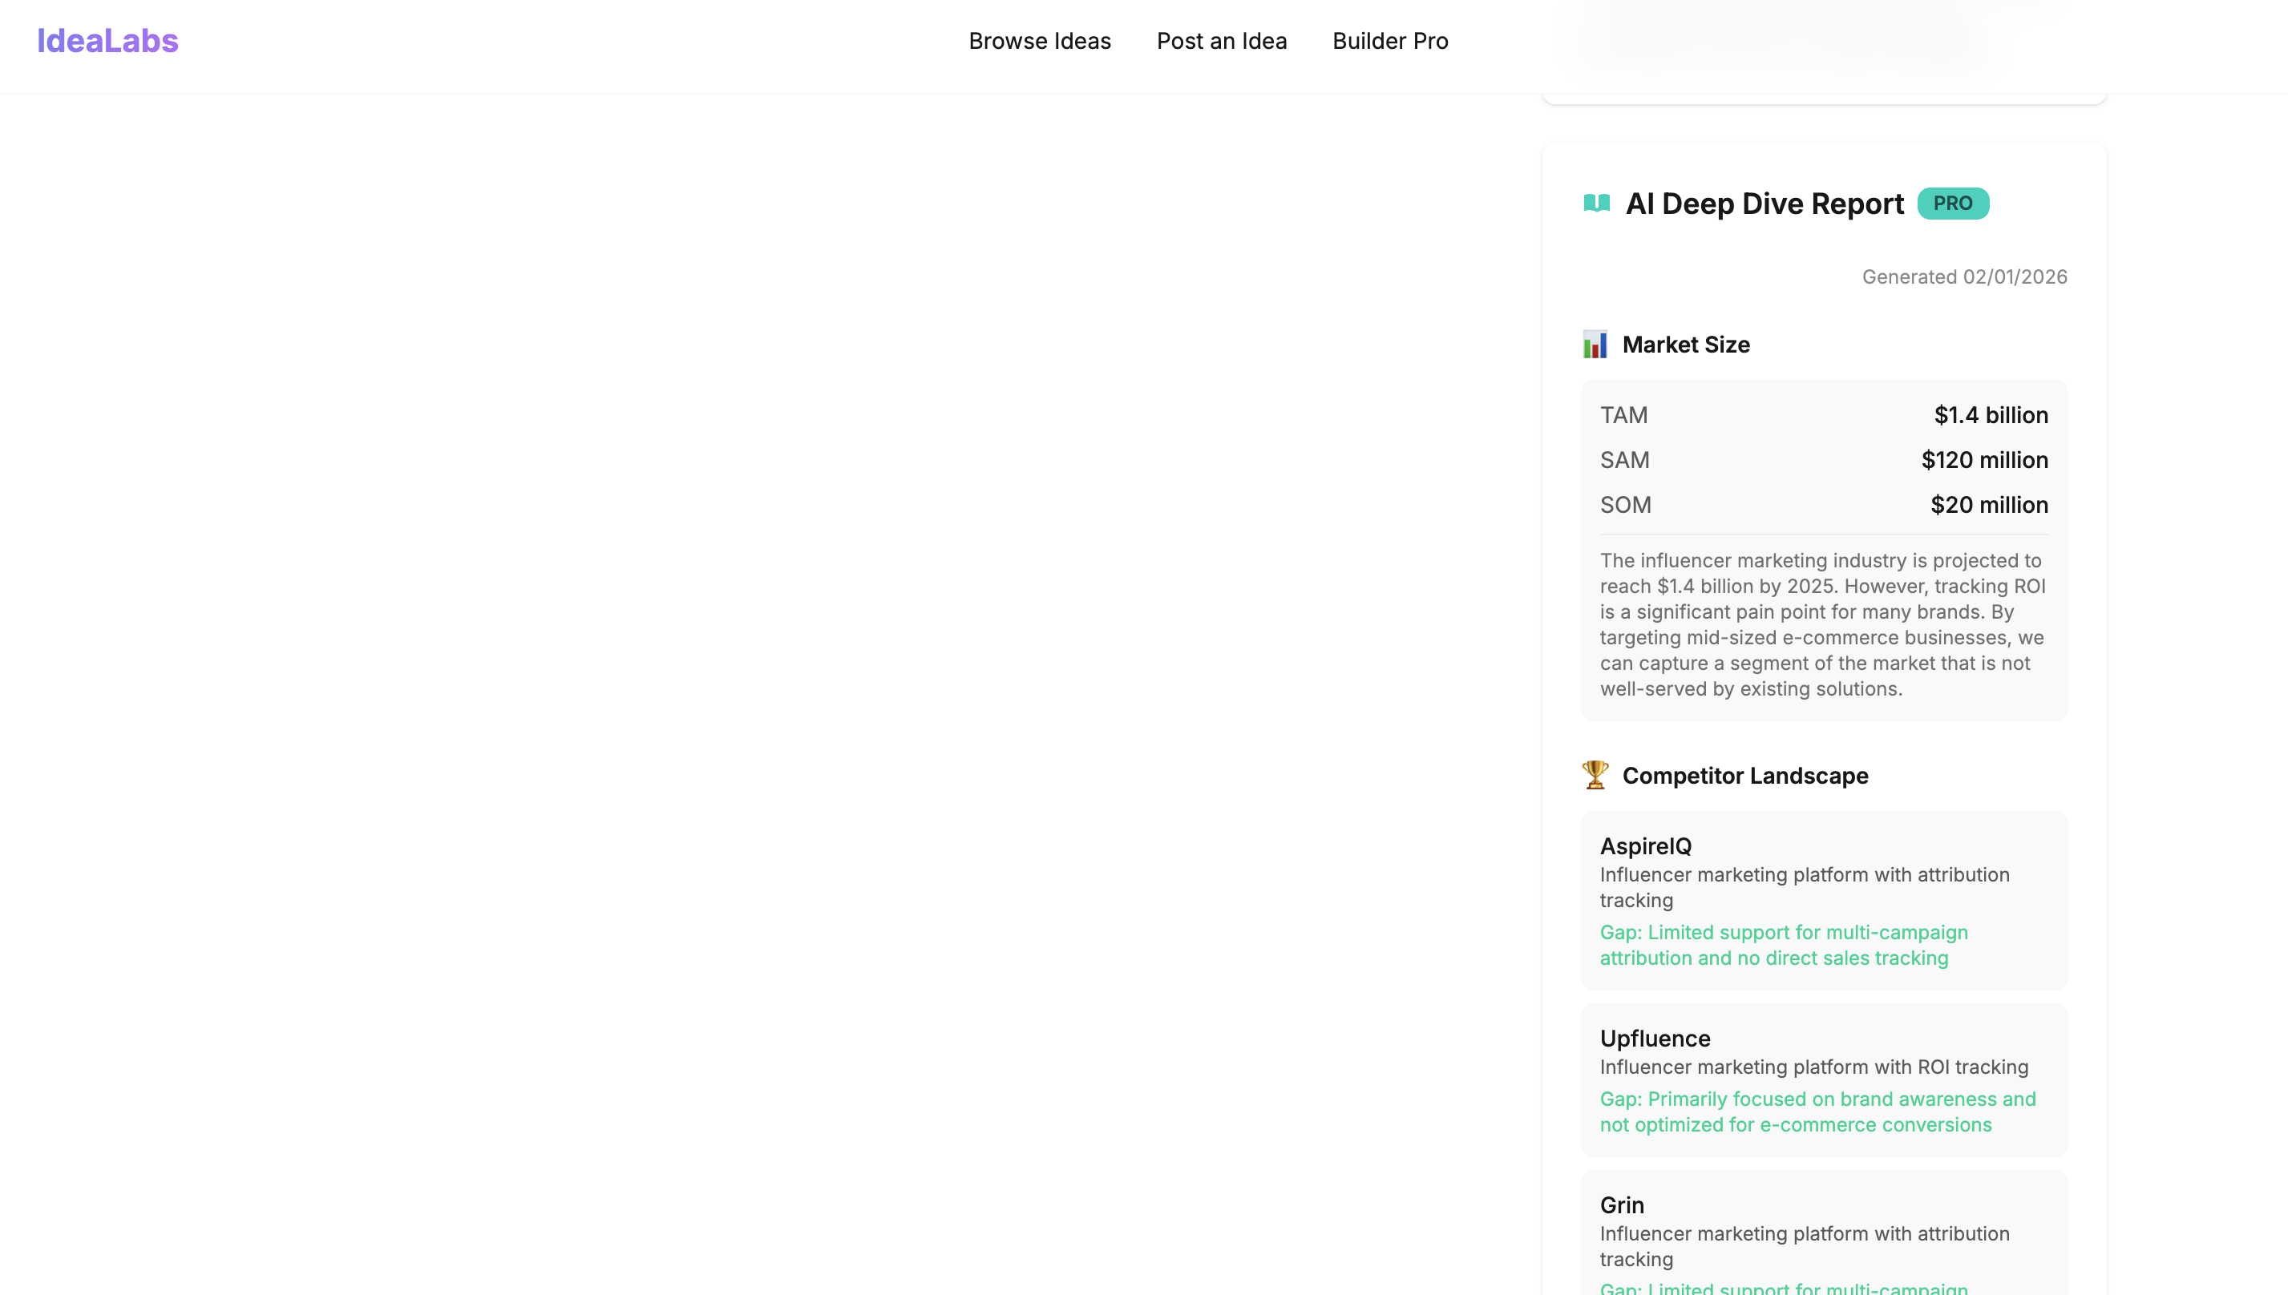Image resolution: width=2288 pixels, height=1295 pixels.
Task: Select the SOM value of $20 million
Action: (x=1989, y=504)
